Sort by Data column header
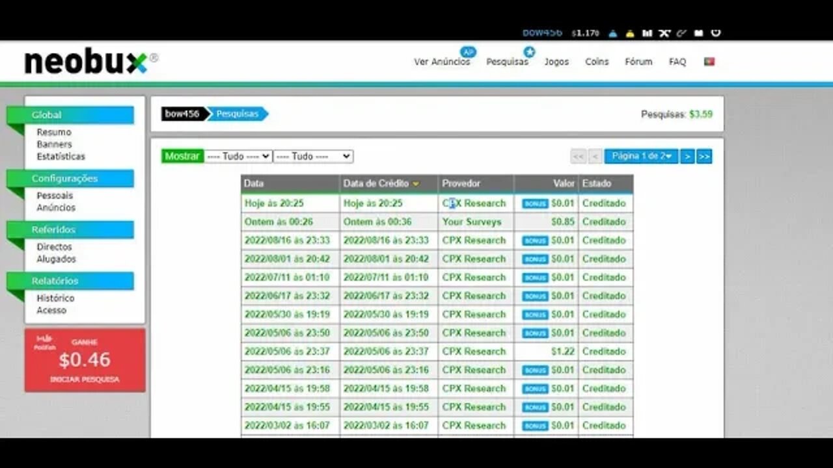The width and height of the screenshot is (833, 468). point(290,184)
